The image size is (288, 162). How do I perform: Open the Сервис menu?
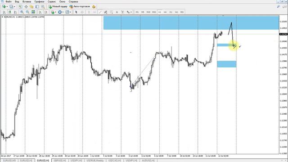pos(52,2)
